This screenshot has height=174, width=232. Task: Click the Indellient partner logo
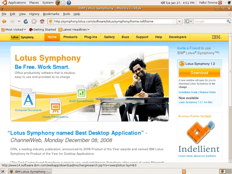[x=199, y=137]
